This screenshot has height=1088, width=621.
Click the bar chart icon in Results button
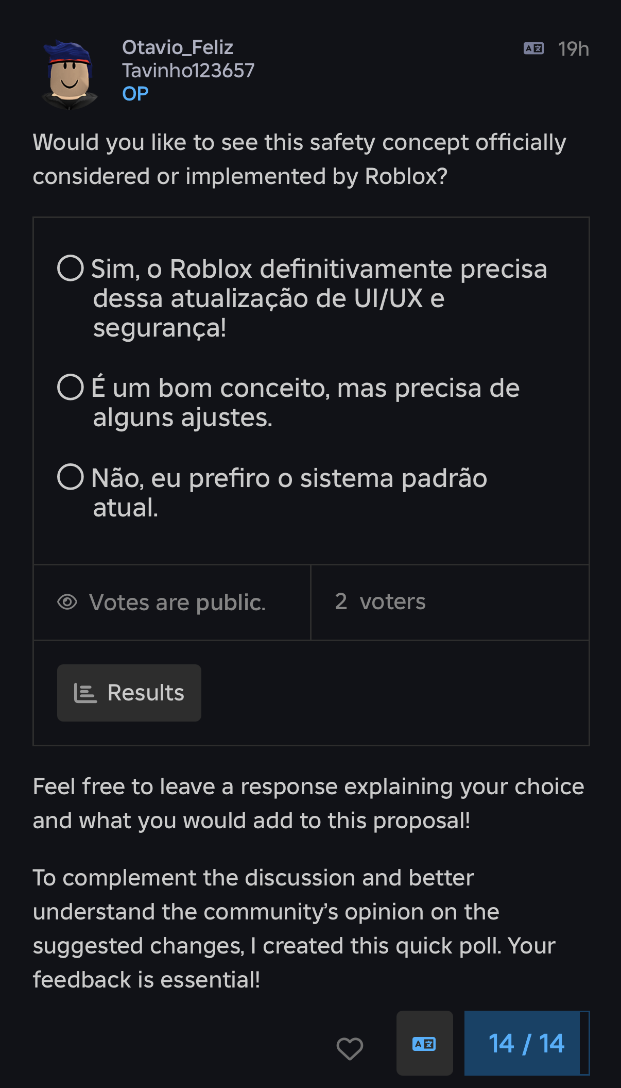[x=85, y=693]
